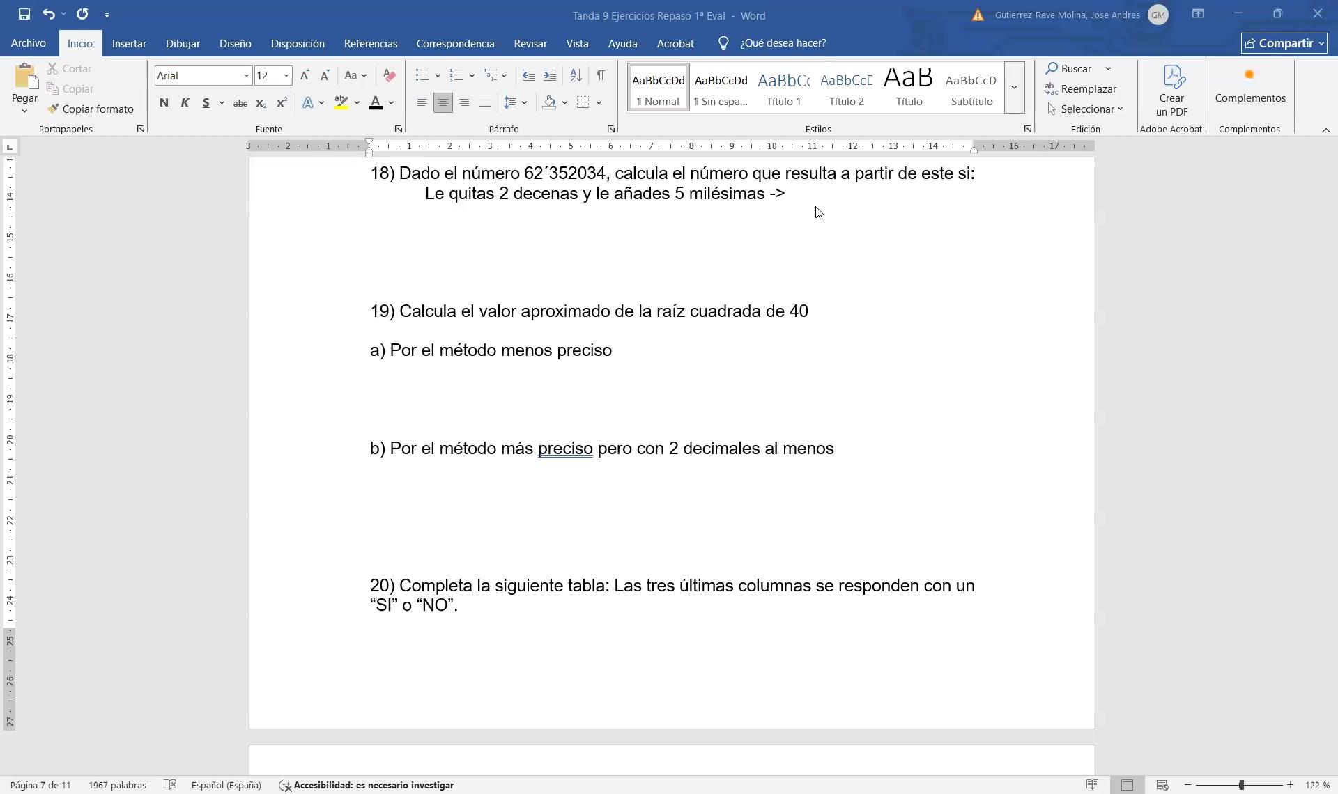Expand the Styles gallery more arrow
This screenshot has height=794, width=1338.
click(x=1014, y=87)
